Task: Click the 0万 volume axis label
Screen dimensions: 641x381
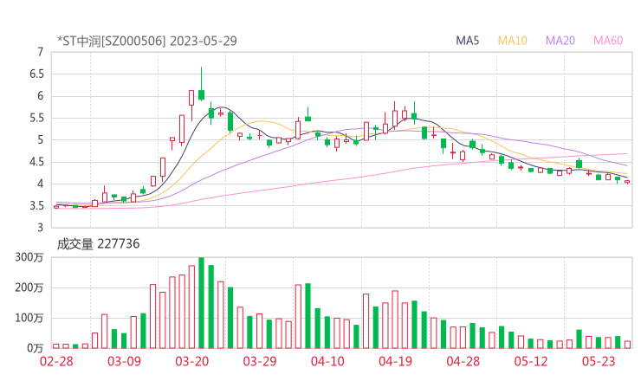Action: tap(36, 348)
